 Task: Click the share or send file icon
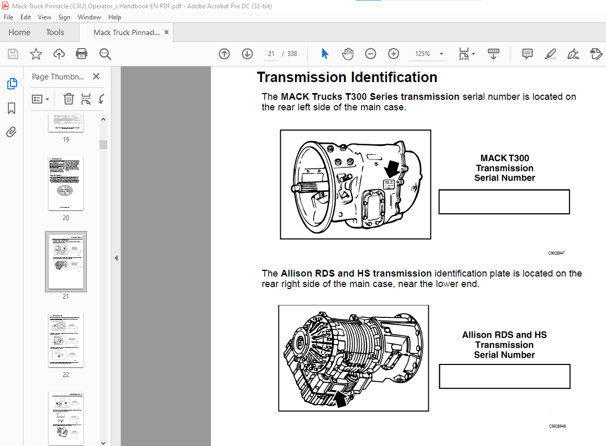(x=597, y=54)
